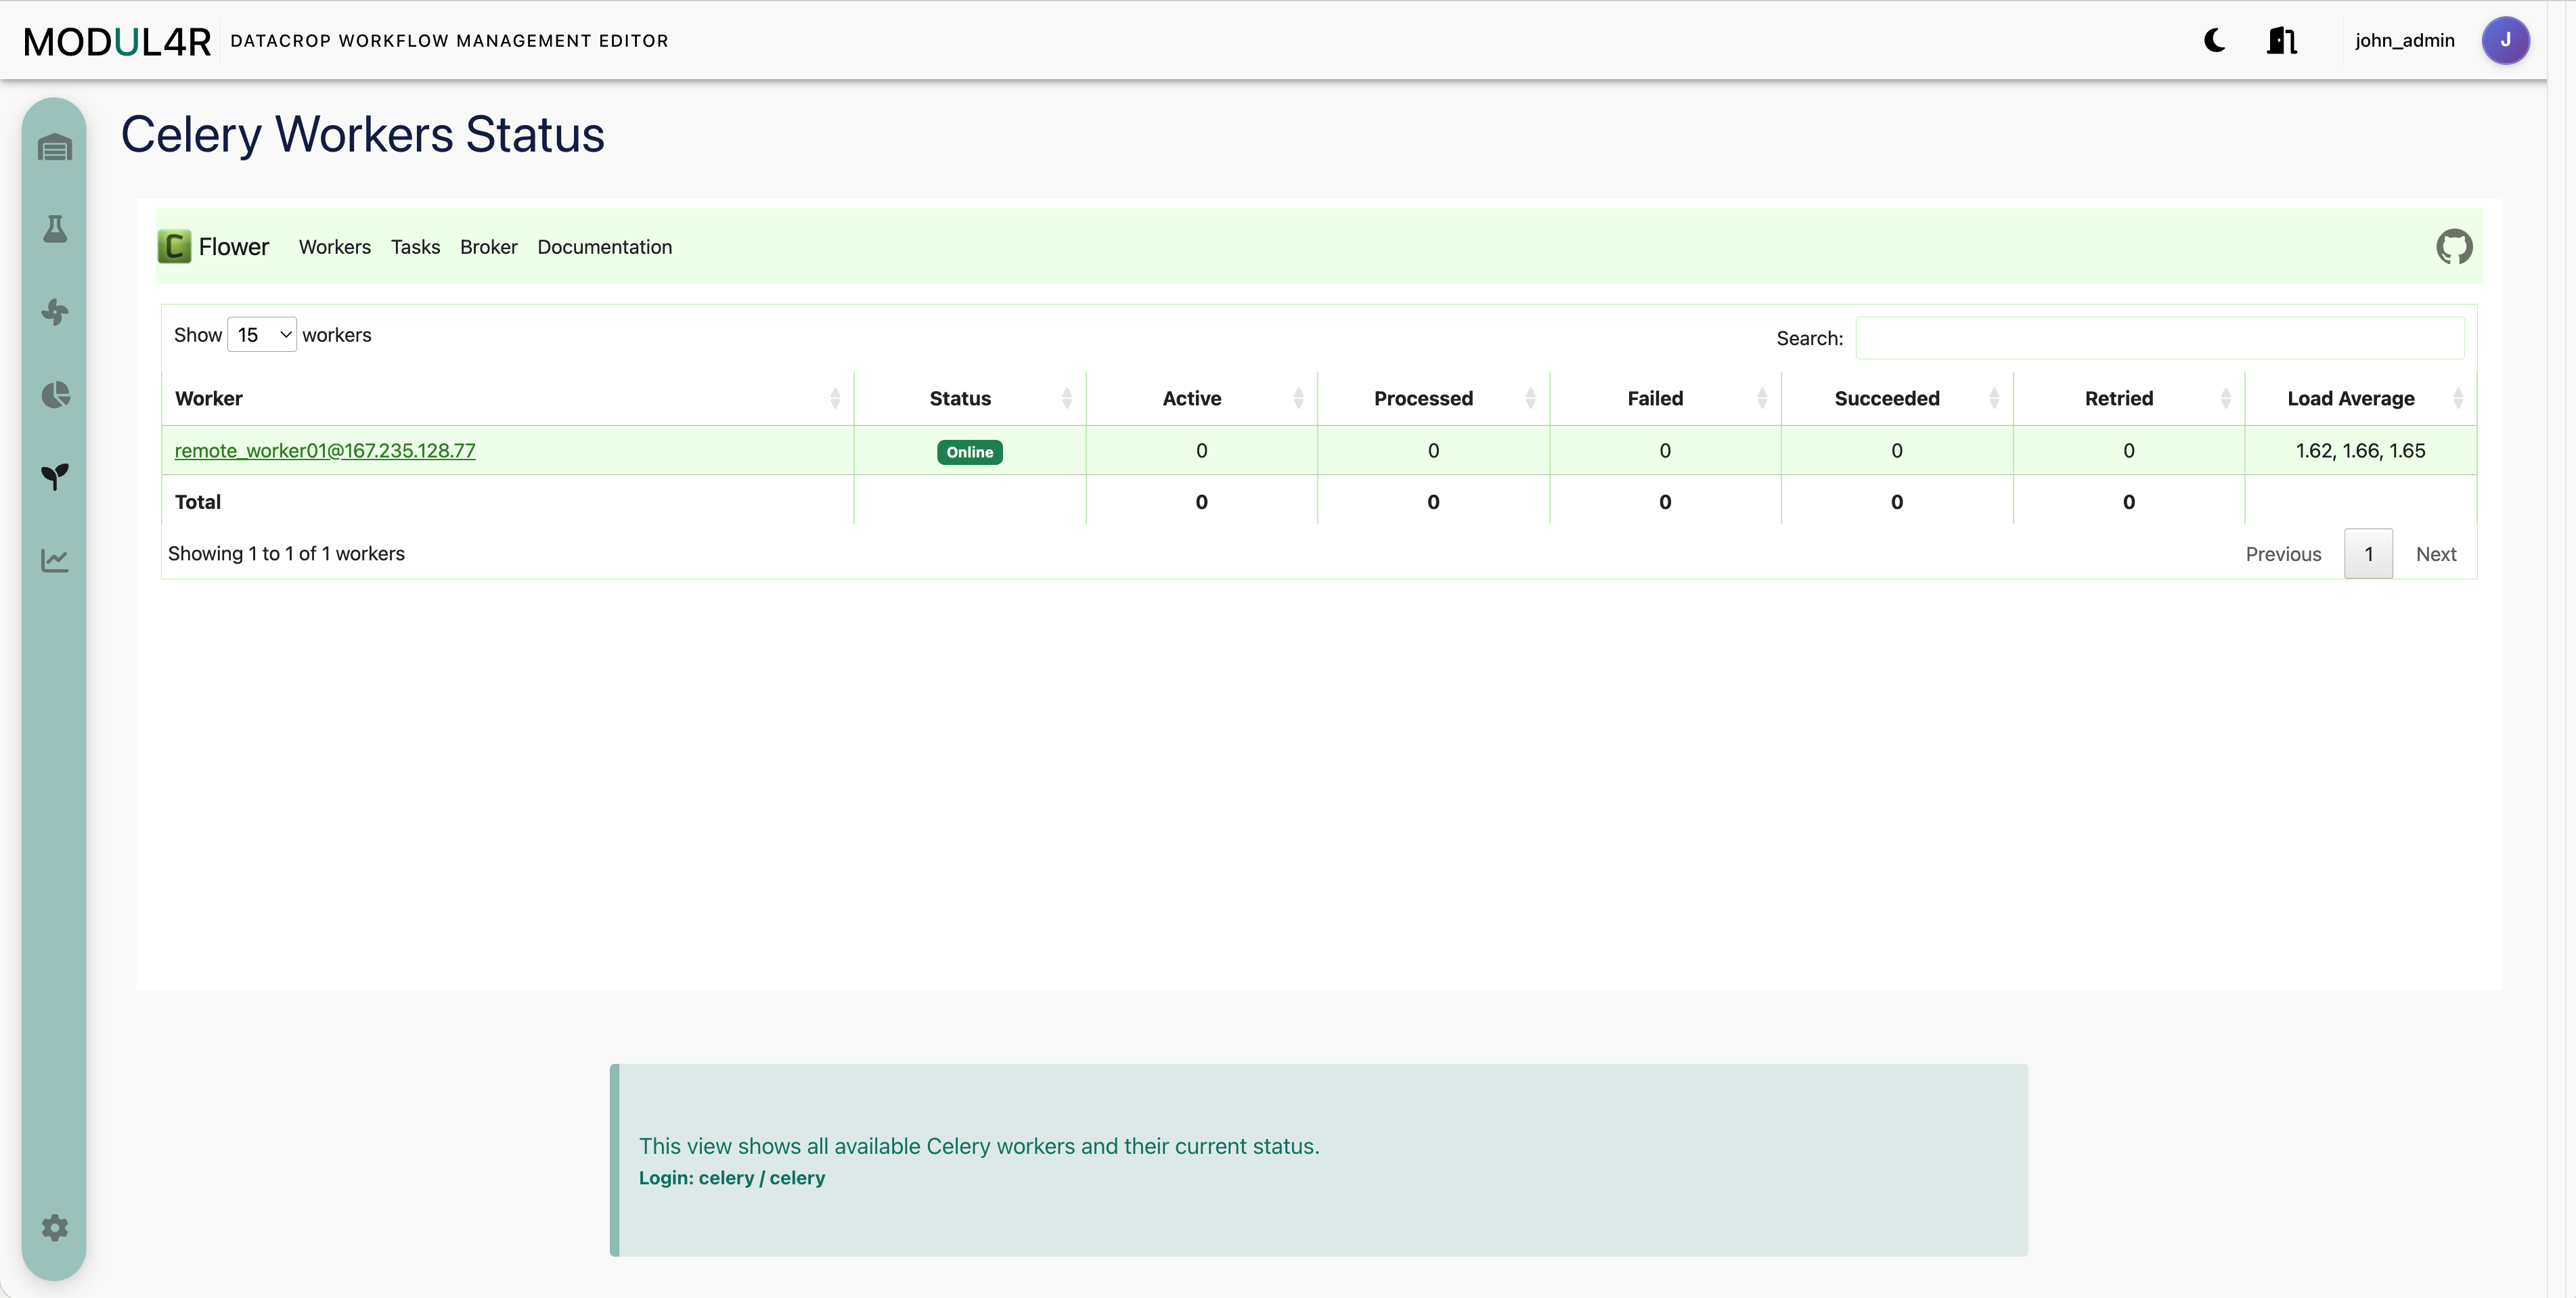Open the line chart sidebar icon
This screenshot has height=1298, width=2576.
pos(55,560)
